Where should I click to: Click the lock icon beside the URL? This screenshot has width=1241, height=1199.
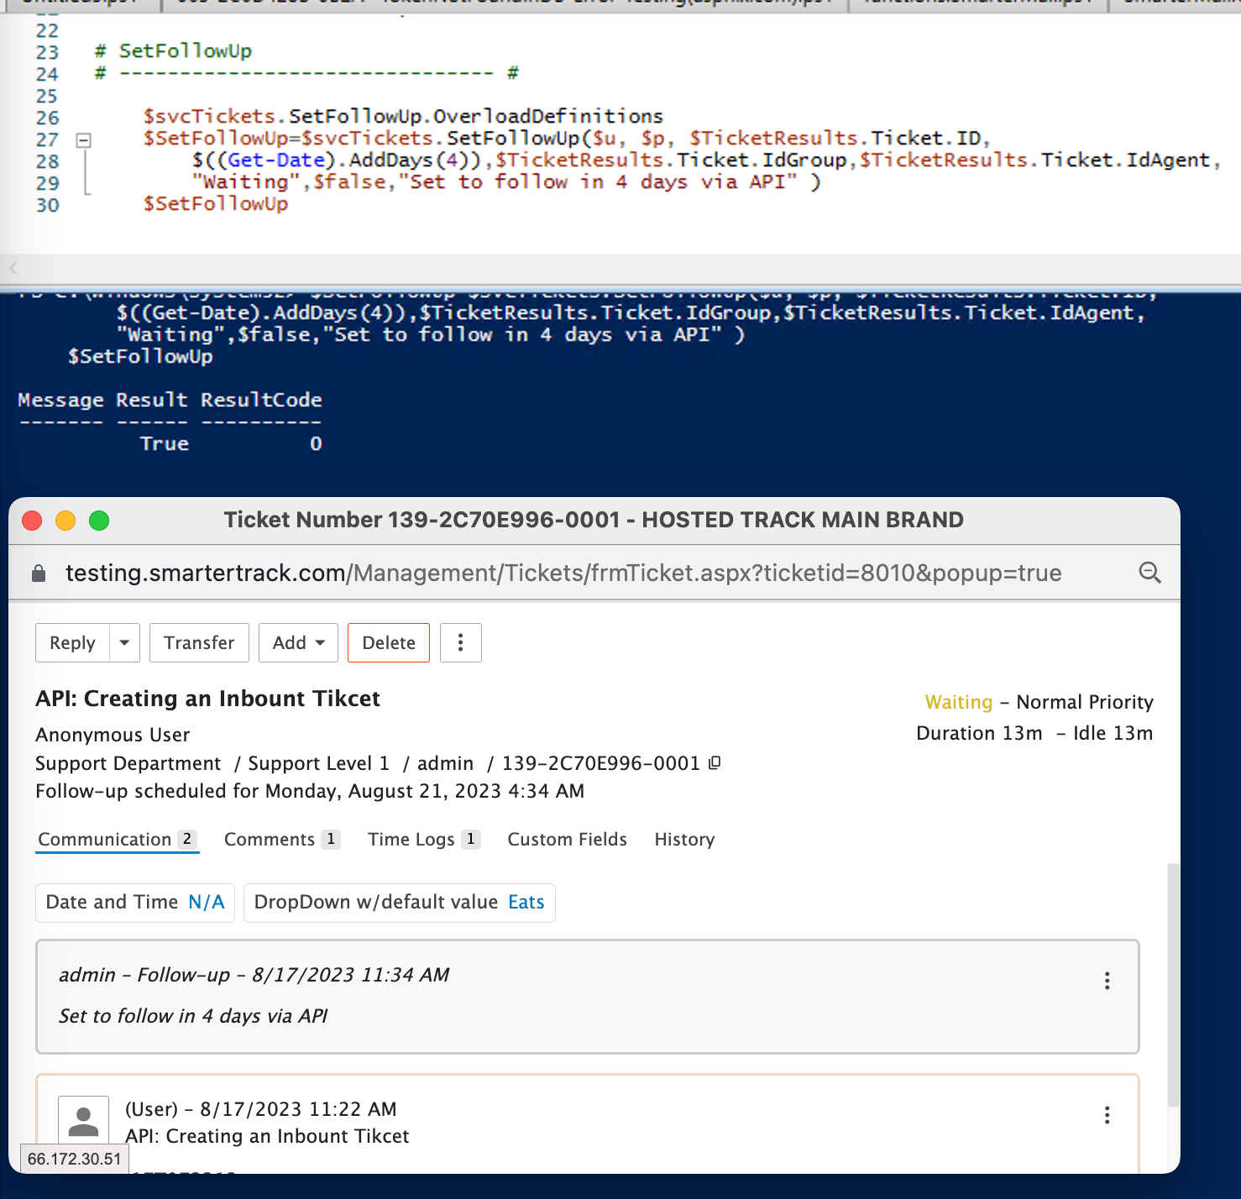[x=39, y=573]
